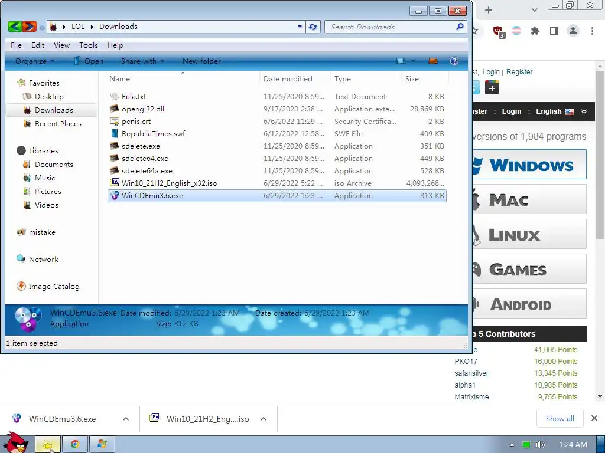Click the Open button in toolbar

89,61
